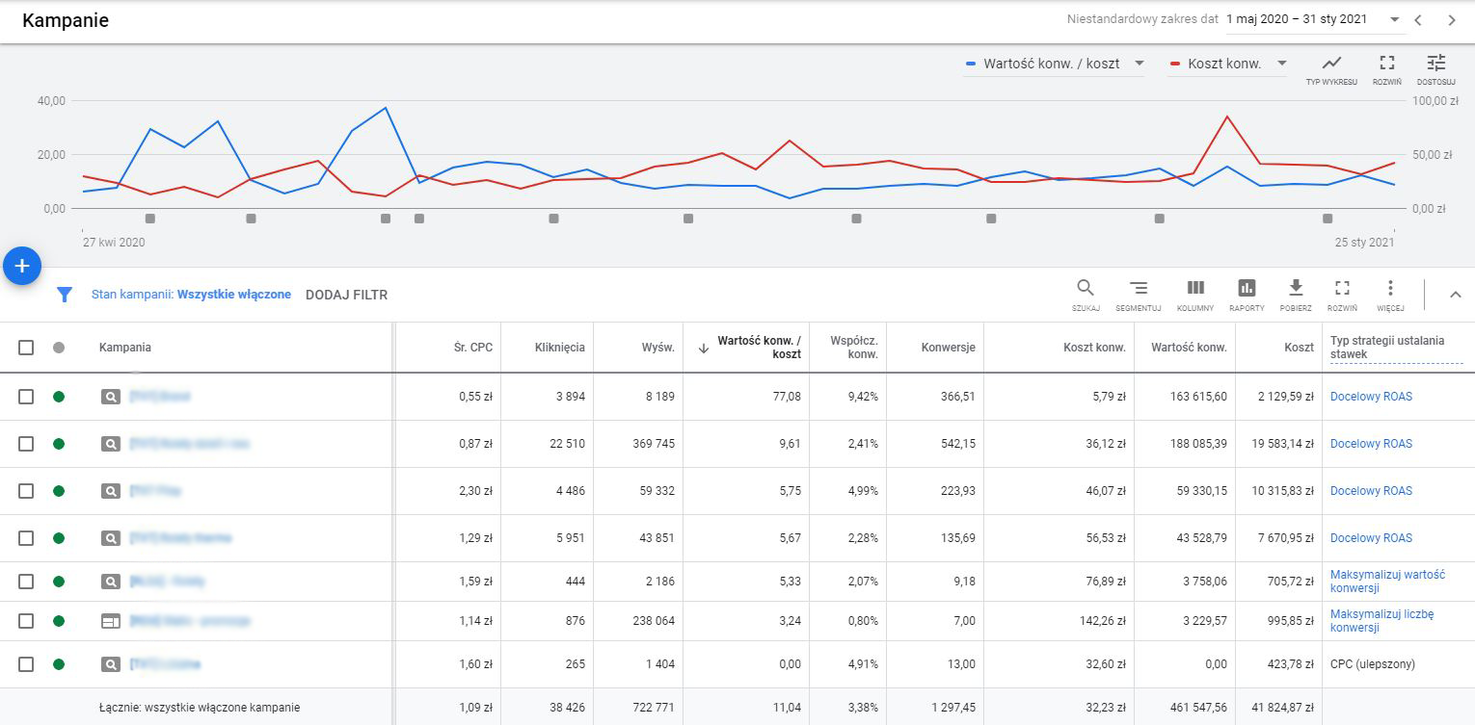Click the blue filter funnel icon
Viewport: 1475px width, 725px height.
coord(65,295)
